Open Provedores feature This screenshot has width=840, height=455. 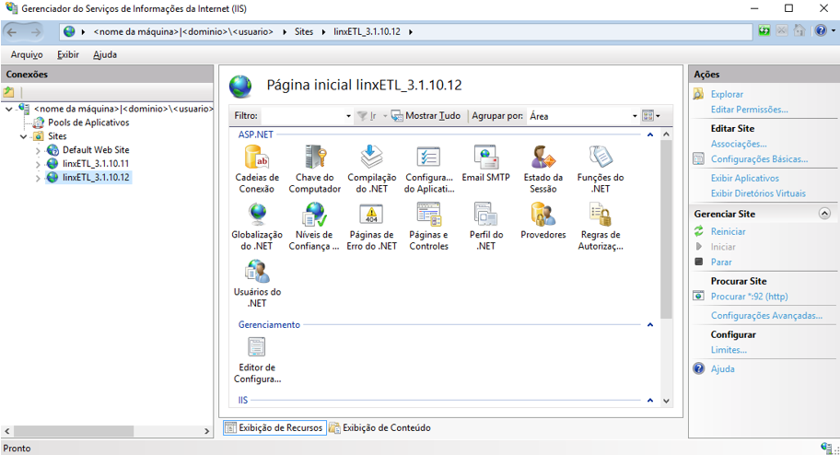[x=543, y=221]
